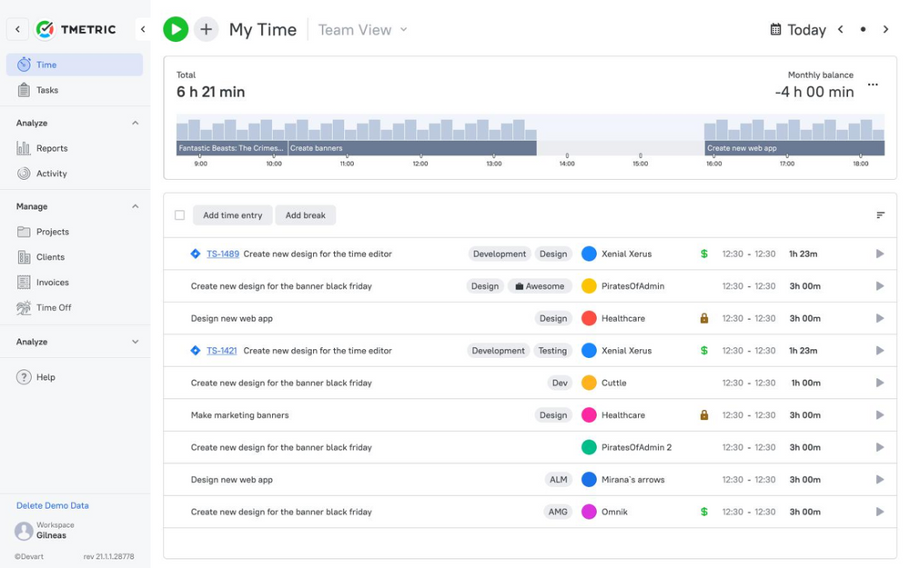The image size is (910, 568).
Task: Toggle the billable dollar icon on TS-1489
Action: pos(703,254)
